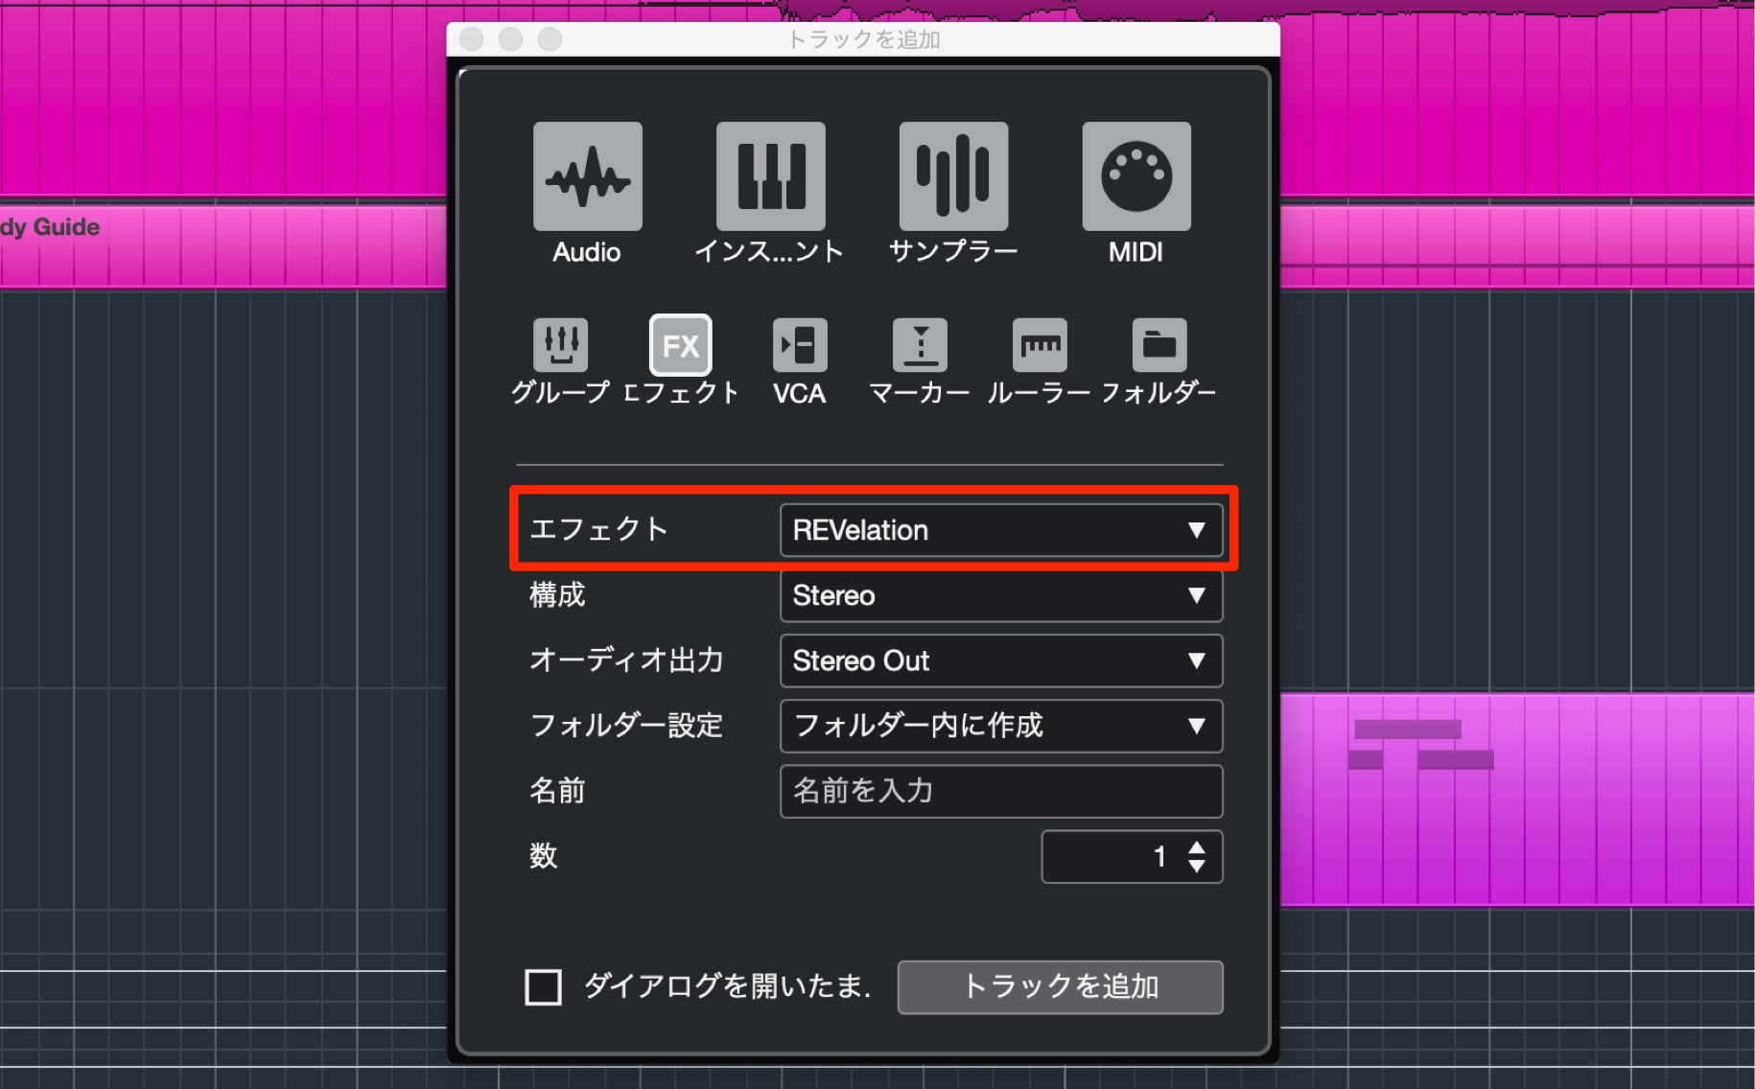
Task: Select the Marker track icon
Action: (x=920, y=345)
